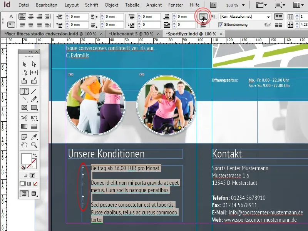
Task: Select the Eyedropper tool
Action: pos(34,137)
